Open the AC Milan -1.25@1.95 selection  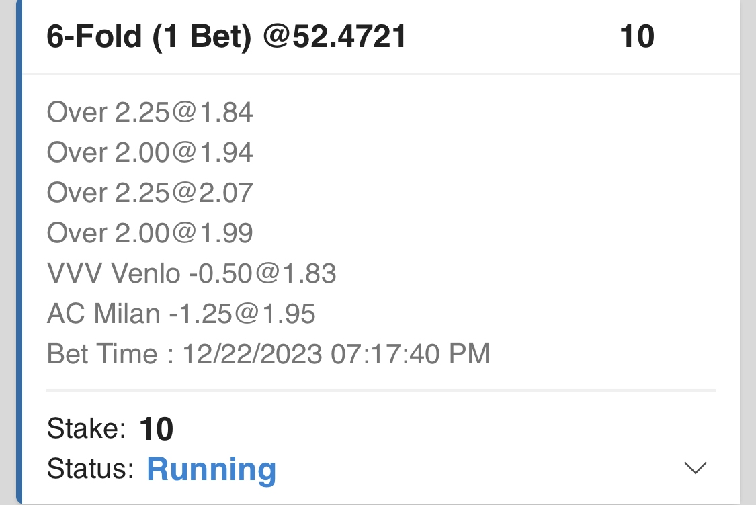[181, 314]
